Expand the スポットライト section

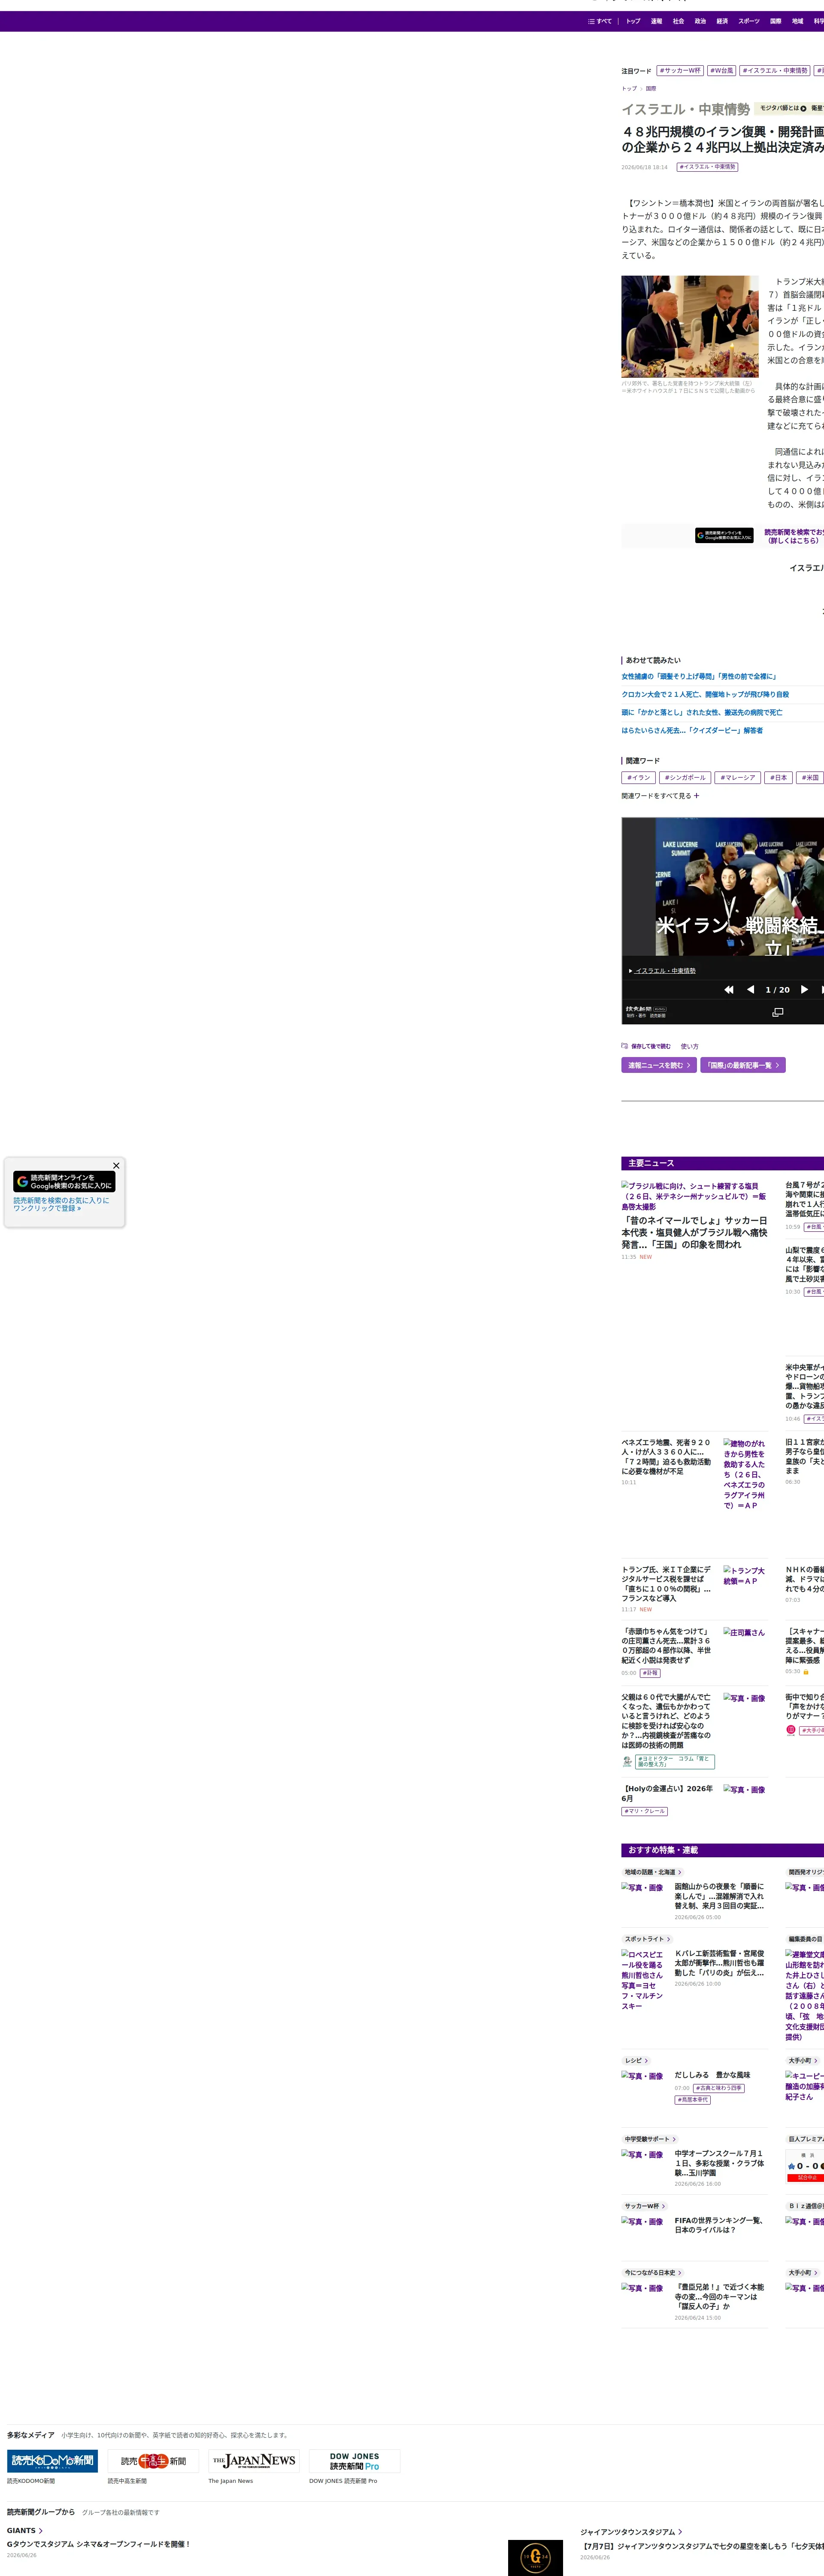(648, 1939)
